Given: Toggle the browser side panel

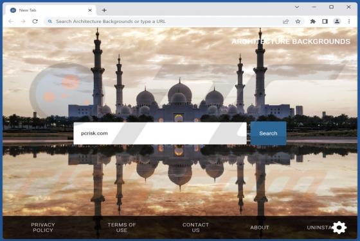Looking at the screenshot, I should pyautogui.click(x=325, y=22).
